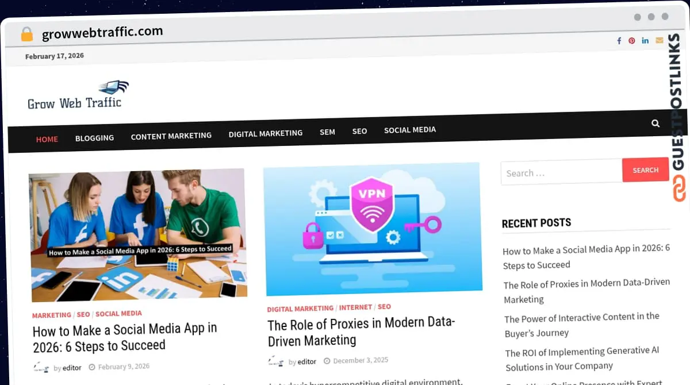Open the SEM navigation tab

[327, 132]
